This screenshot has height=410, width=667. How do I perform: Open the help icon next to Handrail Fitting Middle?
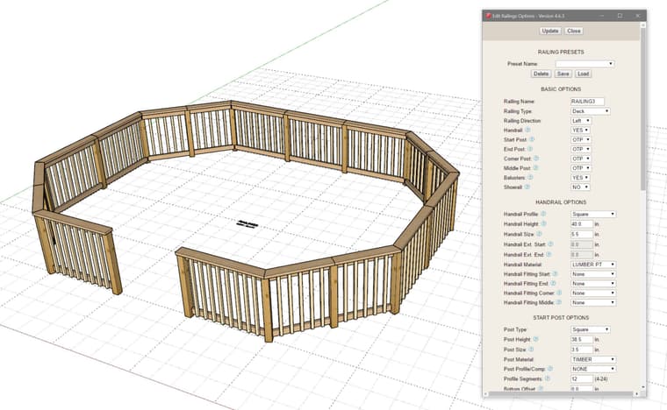tap(559, 302)
